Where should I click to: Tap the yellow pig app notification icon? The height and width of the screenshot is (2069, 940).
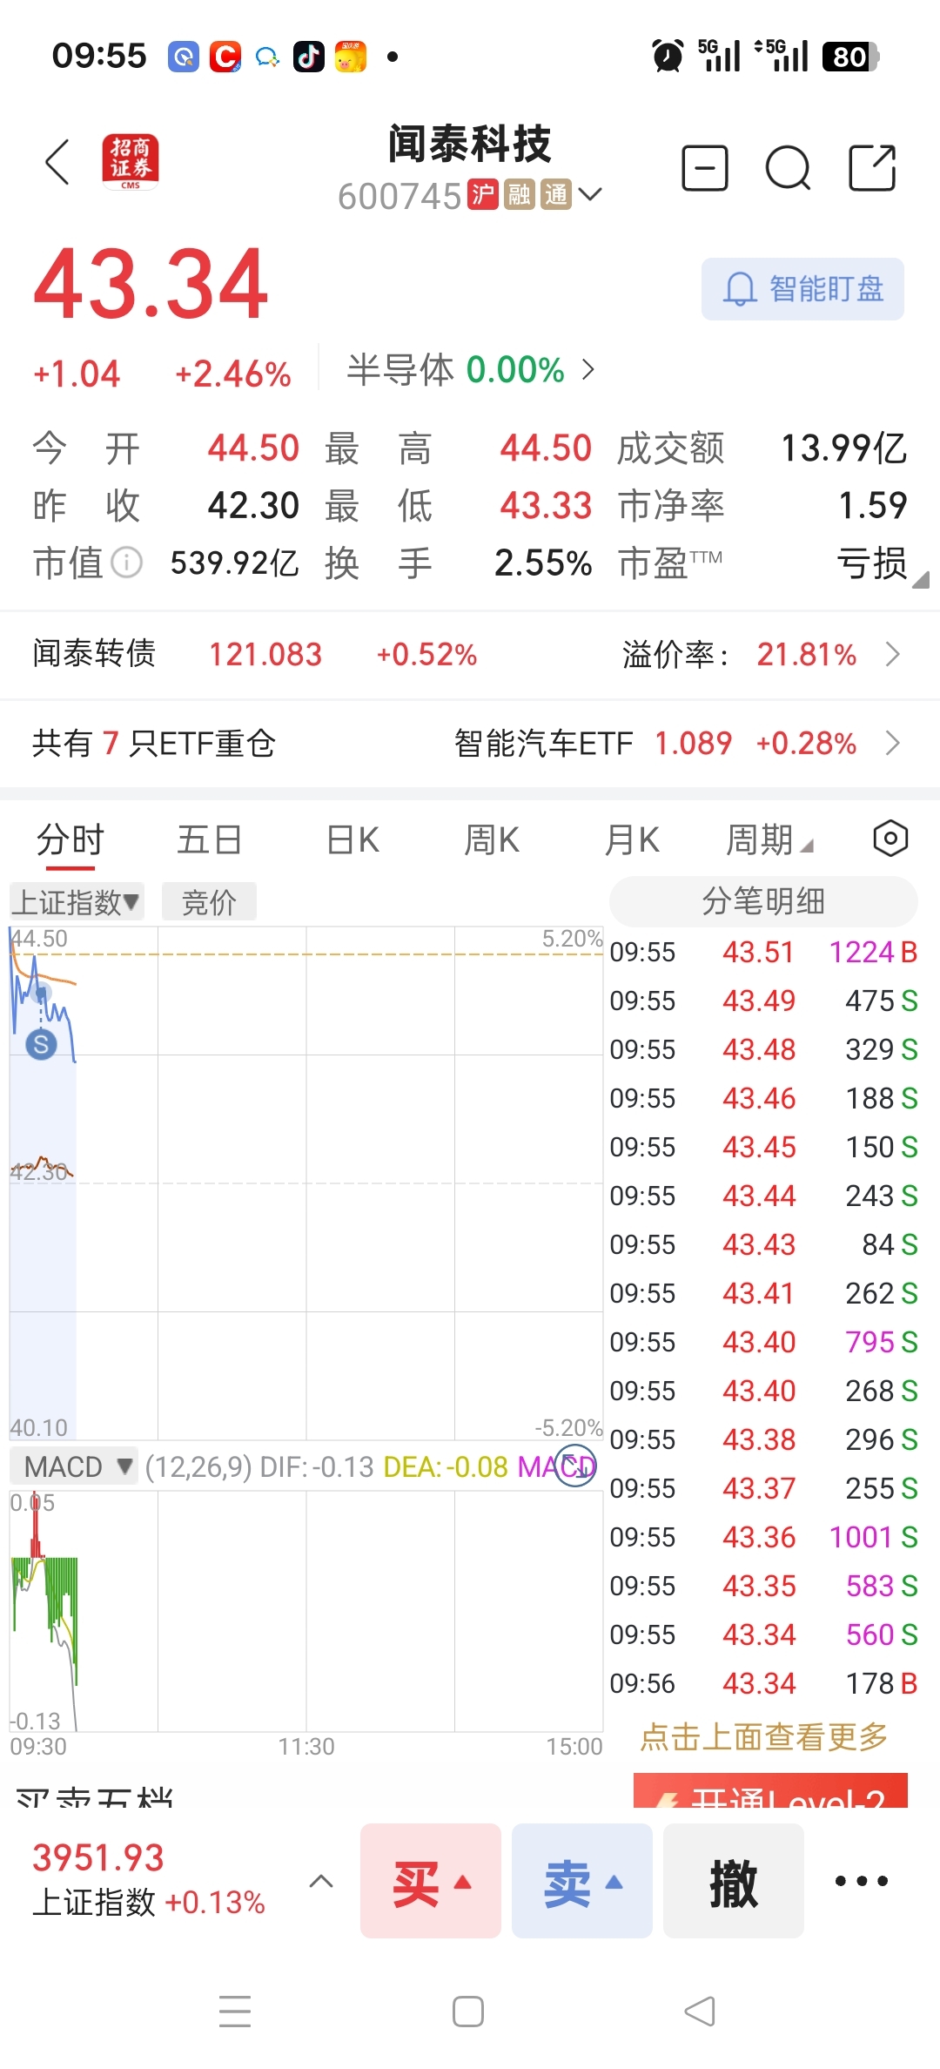(350, 57)
